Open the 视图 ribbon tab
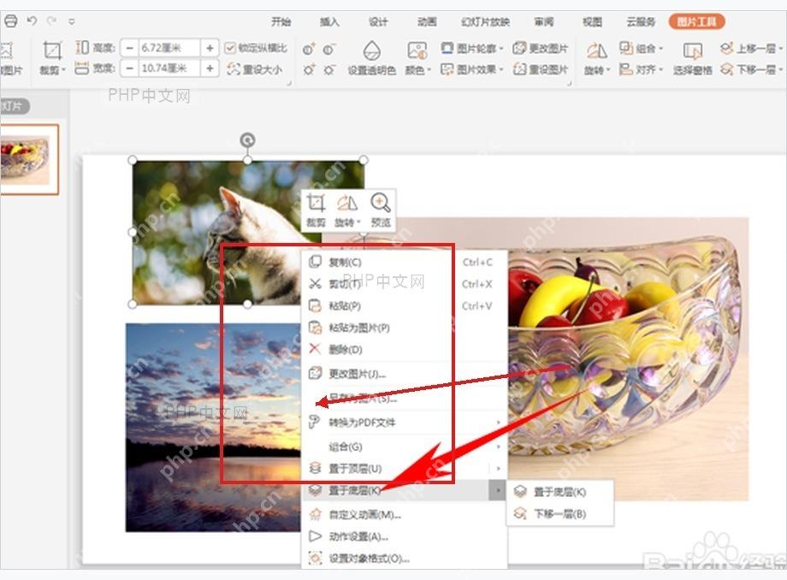This screenshot has height=580, width=787. (x=592, y=21)
